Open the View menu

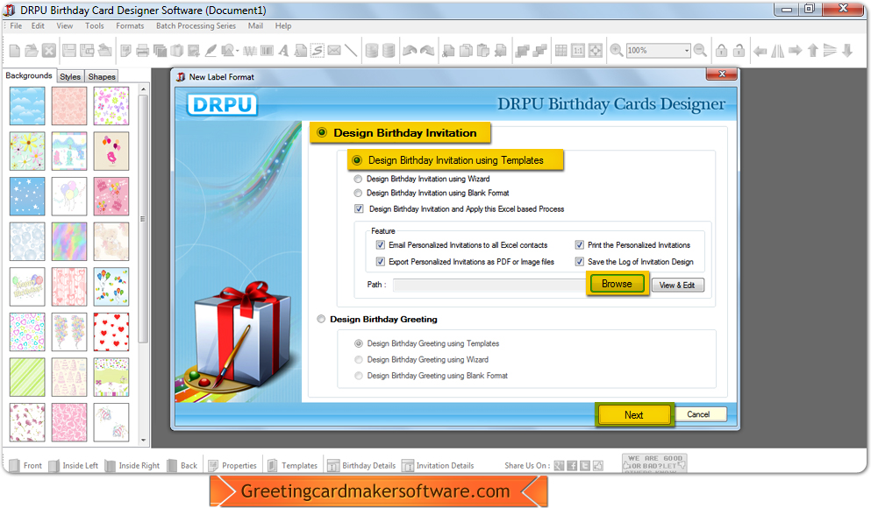64,26
